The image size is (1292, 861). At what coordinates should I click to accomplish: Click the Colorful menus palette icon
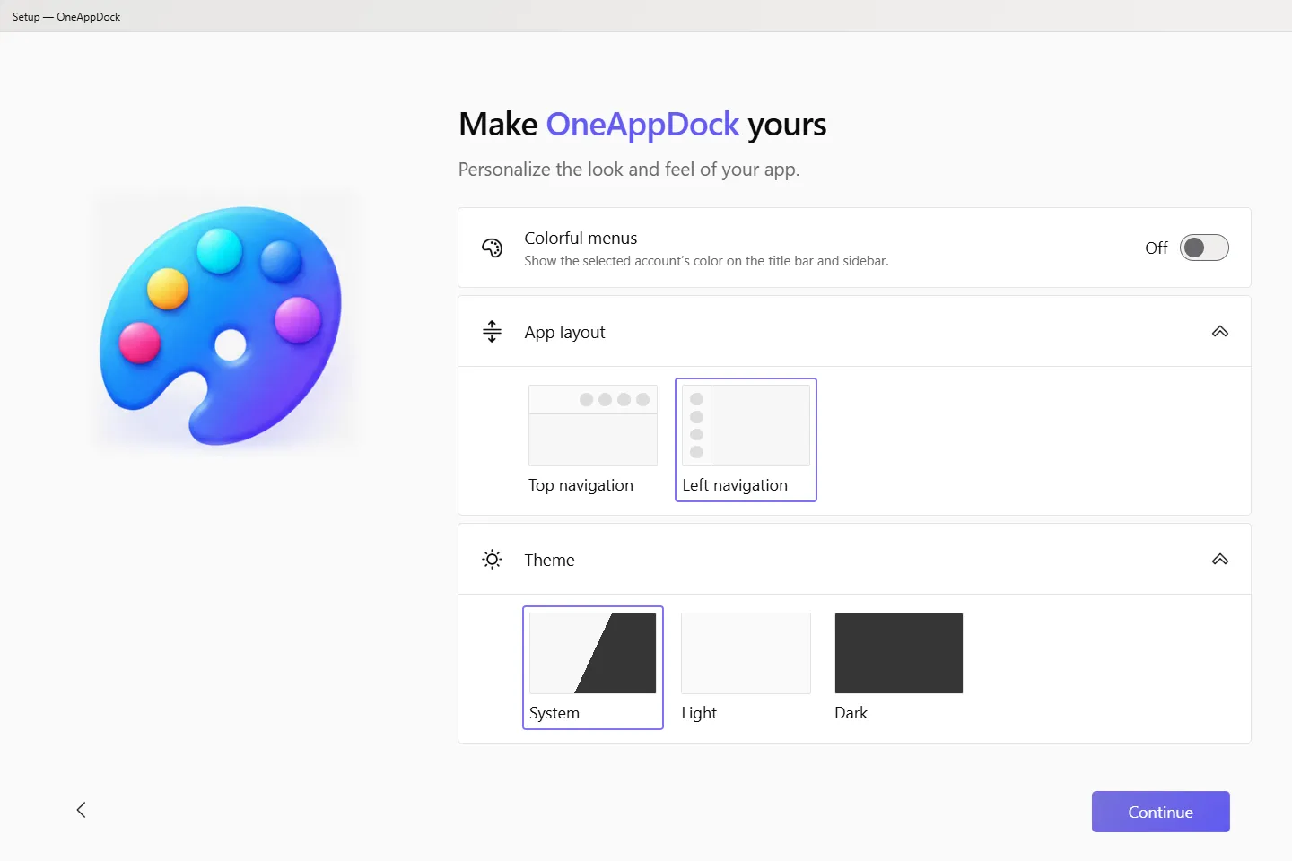click(x=492, y=248)
